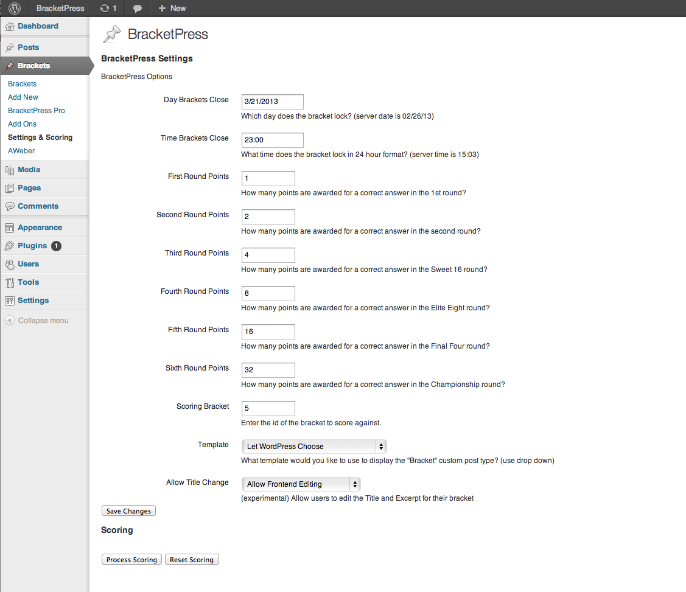Focus the Day Brackets Close date field
Screen dimensions: 686x592
click(273, 102)
